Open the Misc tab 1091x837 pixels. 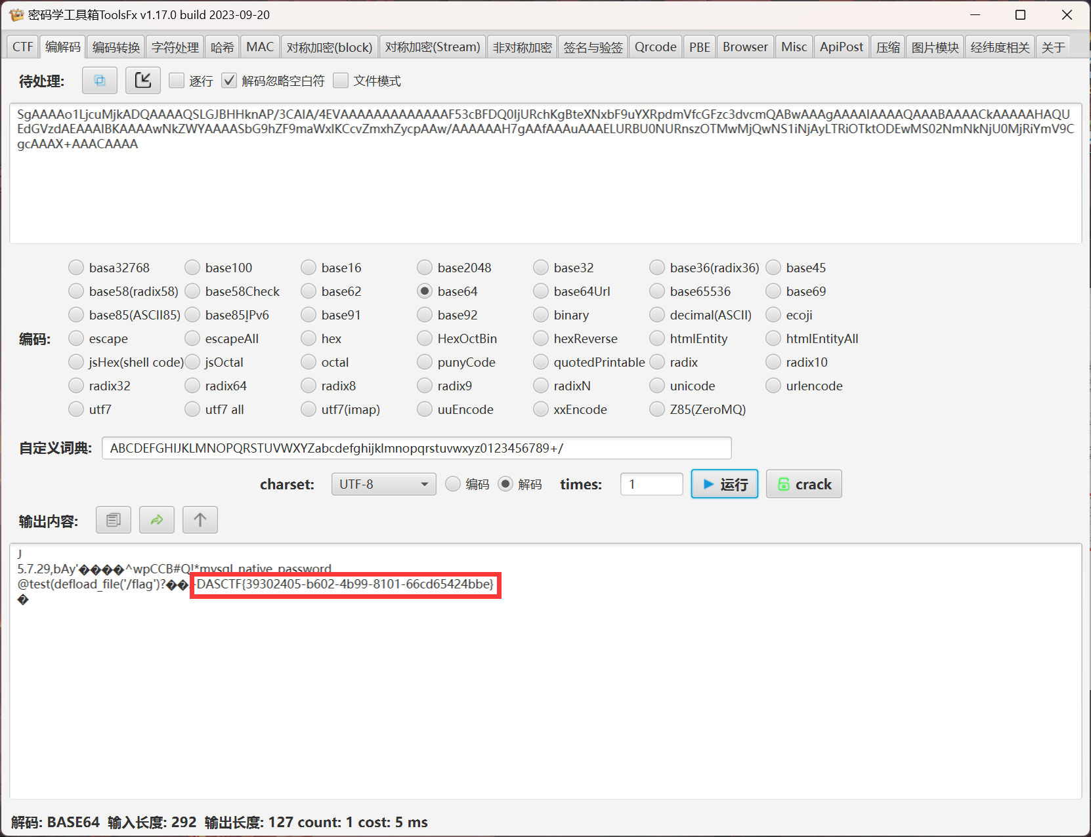coord(794,47)
